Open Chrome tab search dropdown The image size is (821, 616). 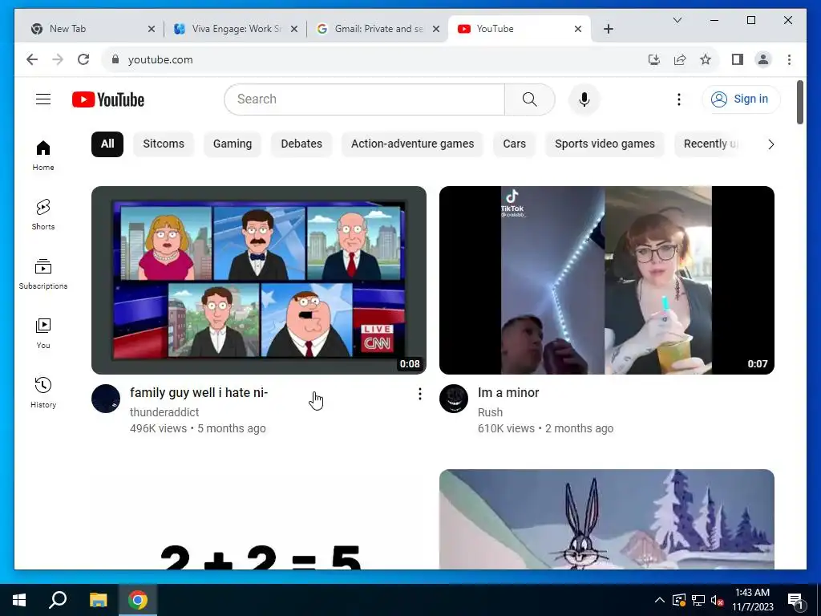coord(677,20)
